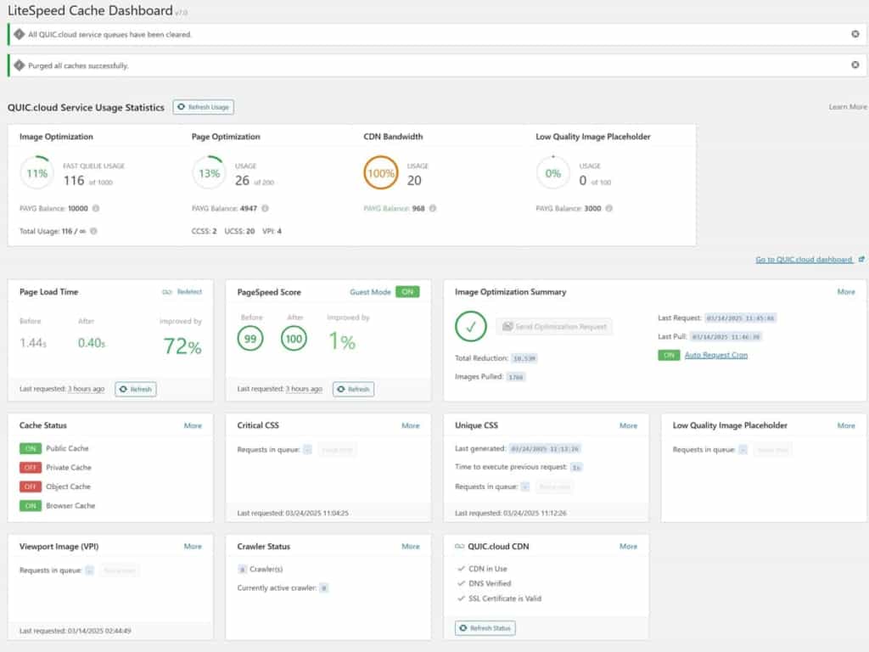
Task: Click the diamond icon on the Purged caches notice
Action: [x=19, y=65]
